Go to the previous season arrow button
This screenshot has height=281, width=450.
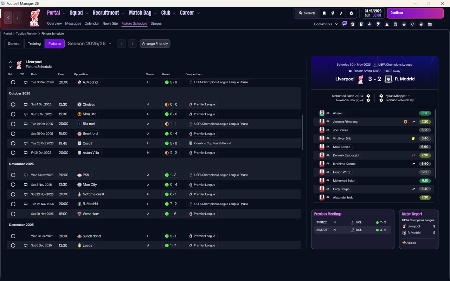point(121,44)
